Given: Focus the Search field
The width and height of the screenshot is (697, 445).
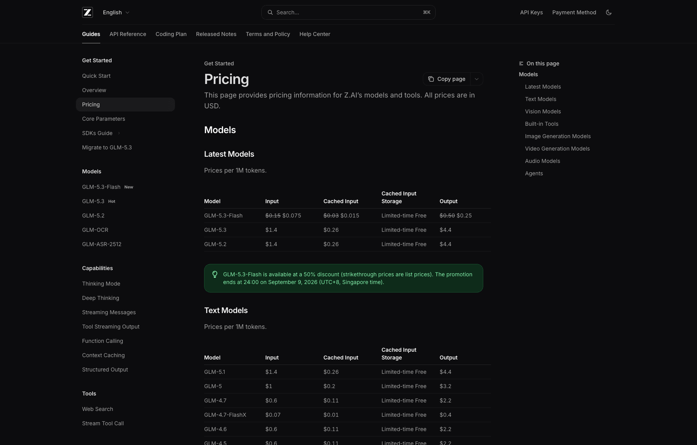Looking at the screenshot, I should (x=348, y=12).
